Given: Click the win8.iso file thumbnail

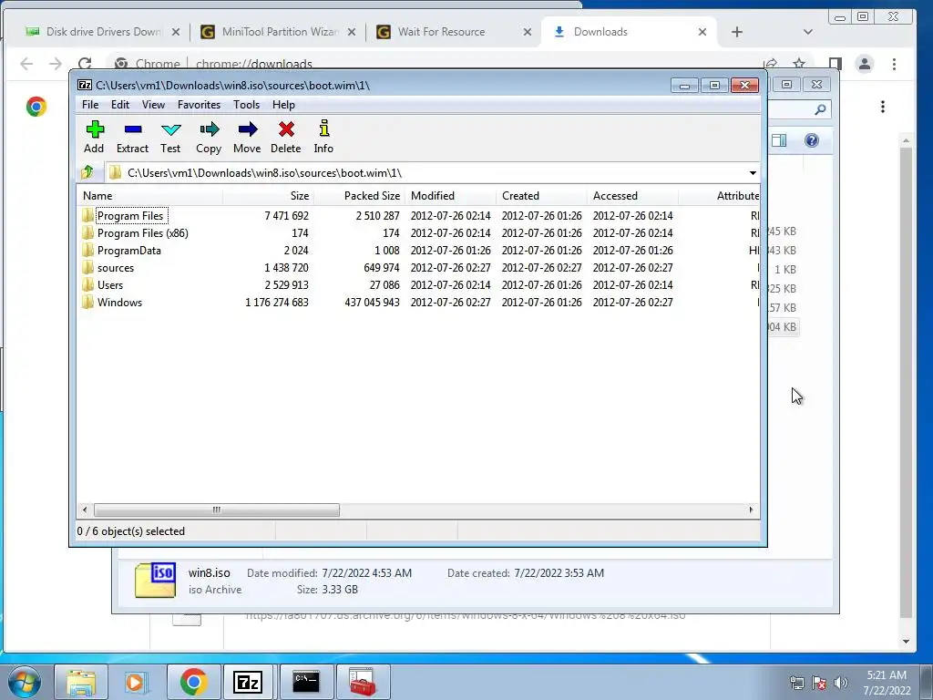Looking at the screenshot, I should 155,581.
